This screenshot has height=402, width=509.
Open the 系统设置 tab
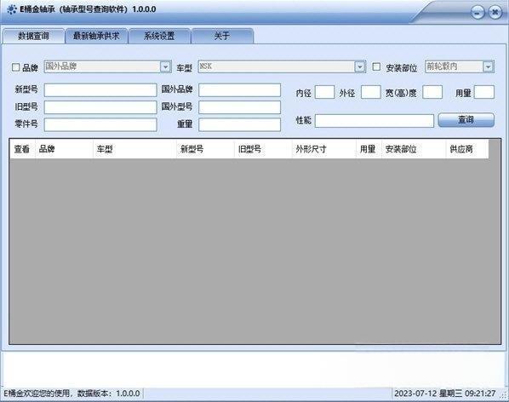[x=159, y=36]
